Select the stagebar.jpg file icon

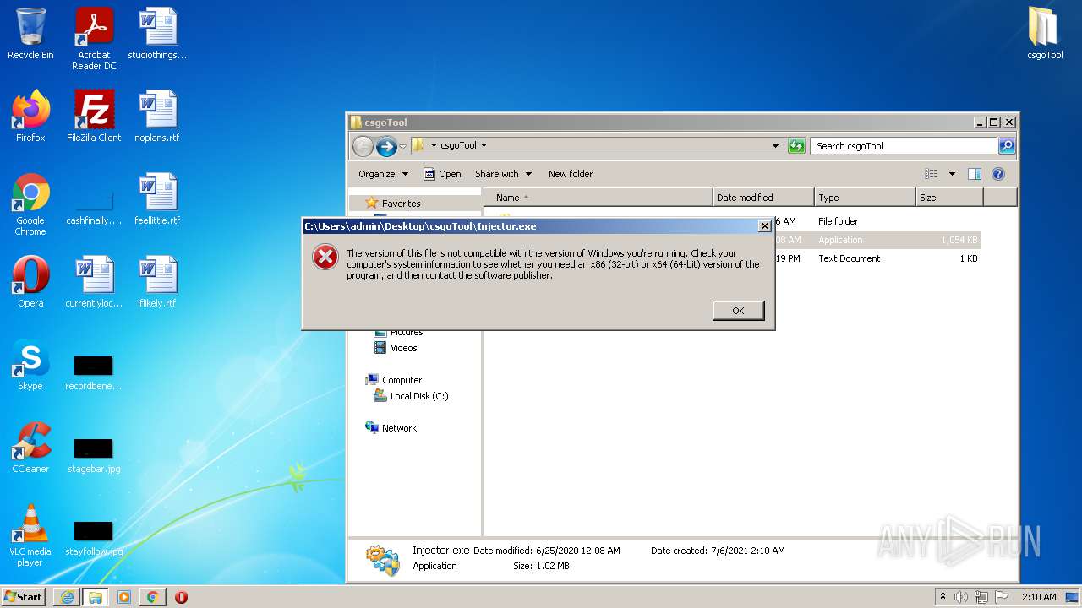[x=94, y=454]
